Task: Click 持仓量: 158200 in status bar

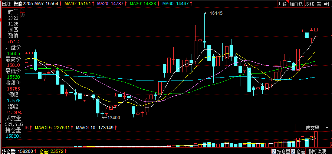Action: pyautogui.click(x=18, y=151)
